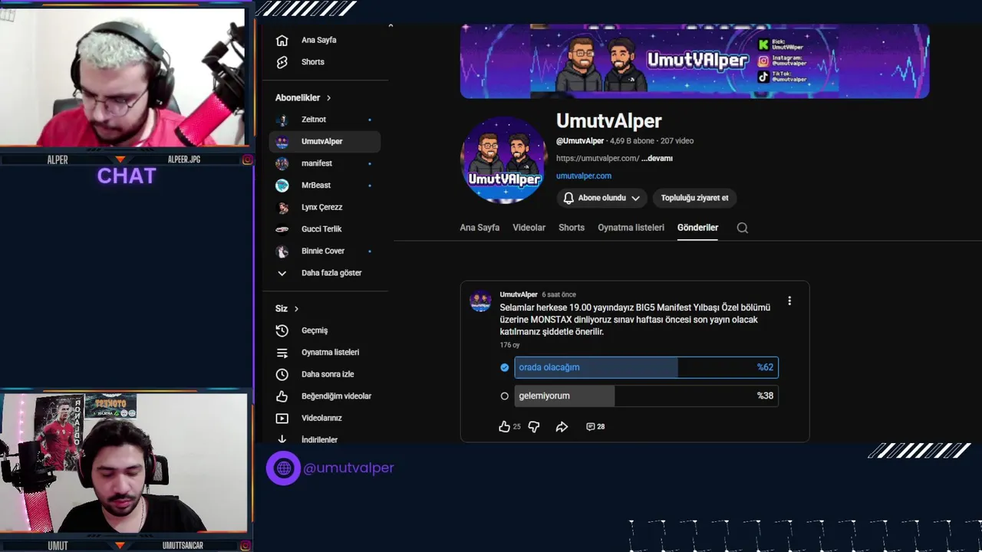Open the Shorts icon in sidebar
The height and width of the screenshot is (552, 982).
(282, 62)
